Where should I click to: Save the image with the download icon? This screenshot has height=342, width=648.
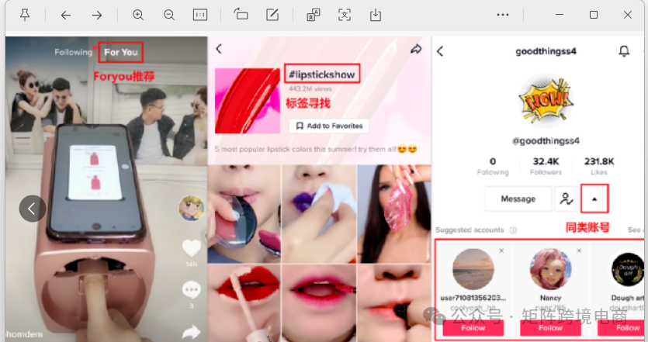[376, 15]
